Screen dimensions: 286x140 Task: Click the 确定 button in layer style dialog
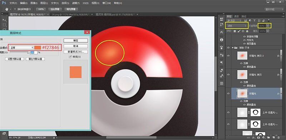(x=76, y=40)
